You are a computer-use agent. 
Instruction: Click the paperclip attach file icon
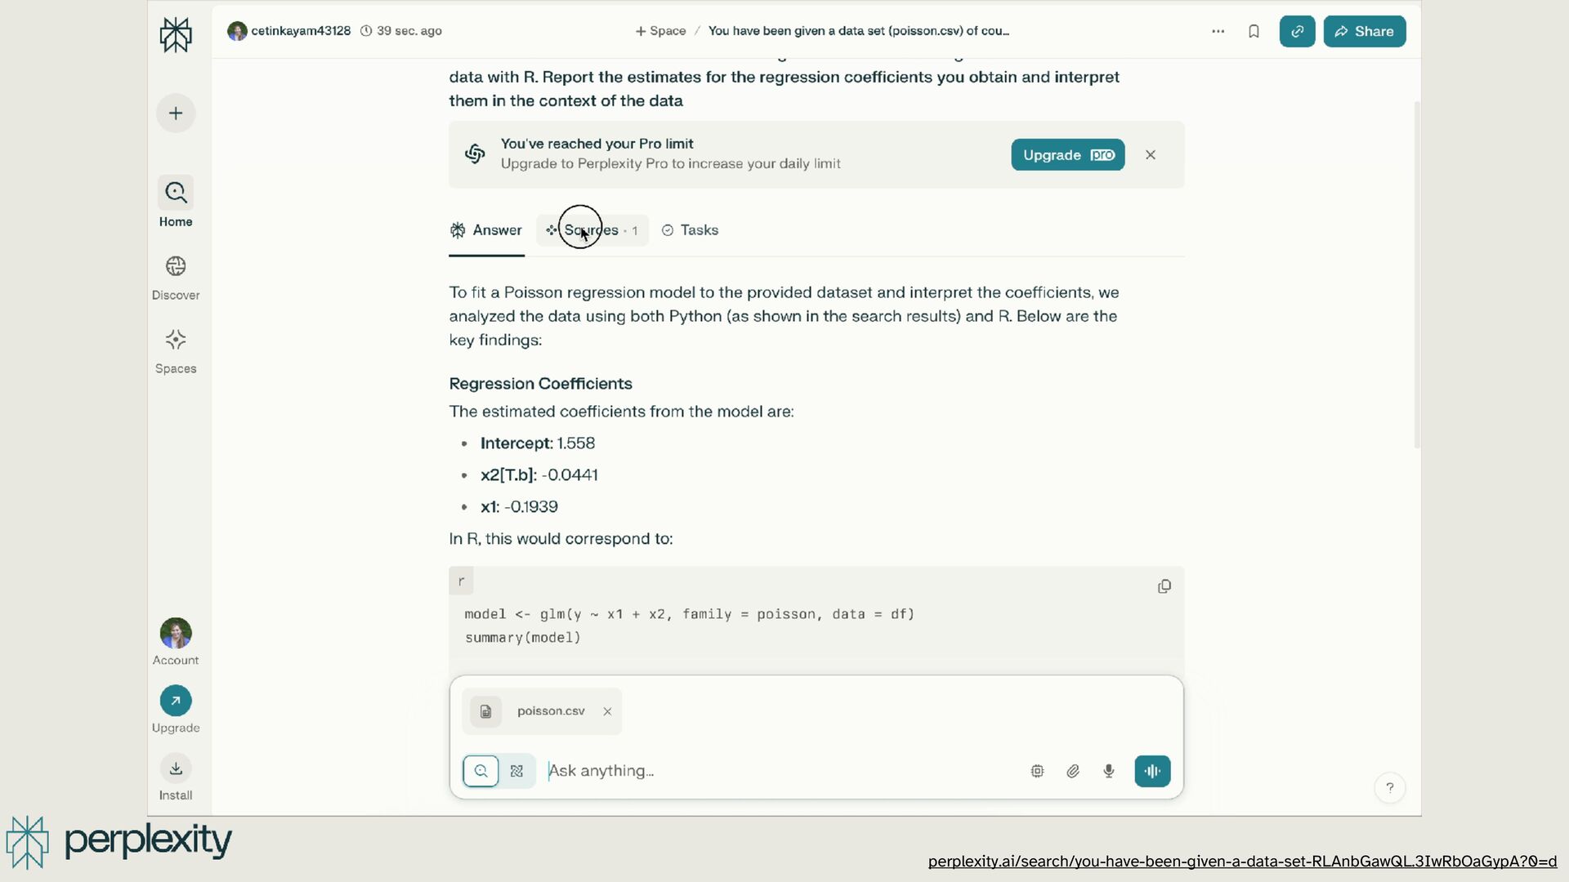point(1073,771)
